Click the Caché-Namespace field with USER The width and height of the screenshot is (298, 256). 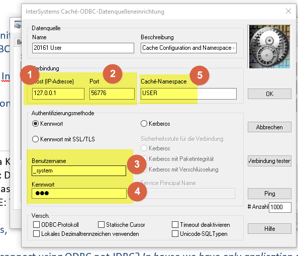[188, 94]
